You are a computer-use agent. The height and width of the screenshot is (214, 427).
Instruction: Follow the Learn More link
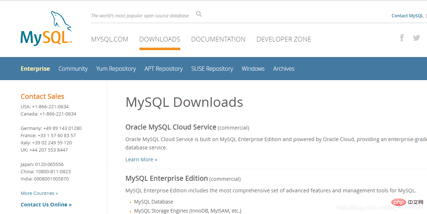pos(141,160)
